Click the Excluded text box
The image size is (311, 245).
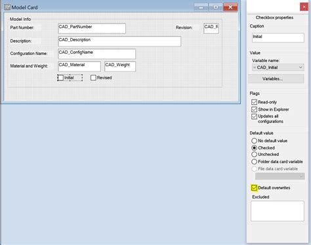pyautogui.click(x=278, y=211)
